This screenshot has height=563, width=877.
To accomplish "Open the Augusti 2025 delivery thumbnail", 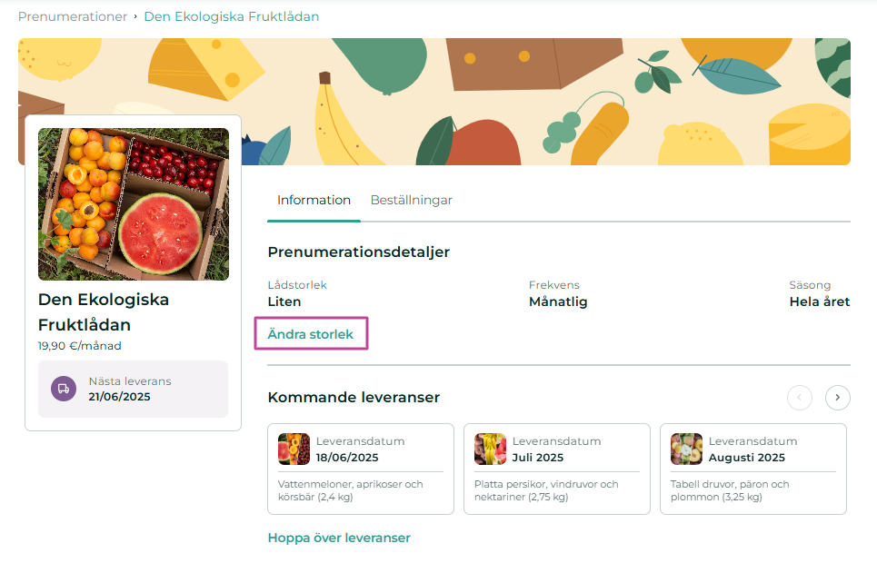I will [x=686, y=449].
